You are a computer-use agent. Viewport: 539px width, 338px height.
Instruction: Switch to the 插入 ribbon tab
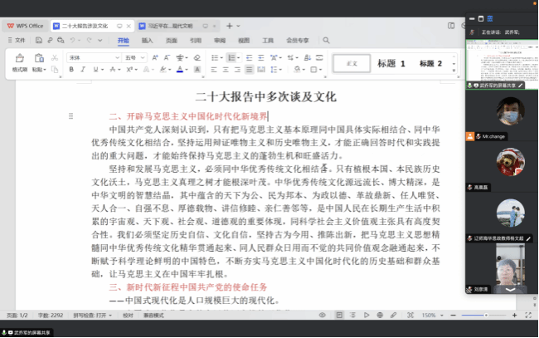[x=148, y=40]
